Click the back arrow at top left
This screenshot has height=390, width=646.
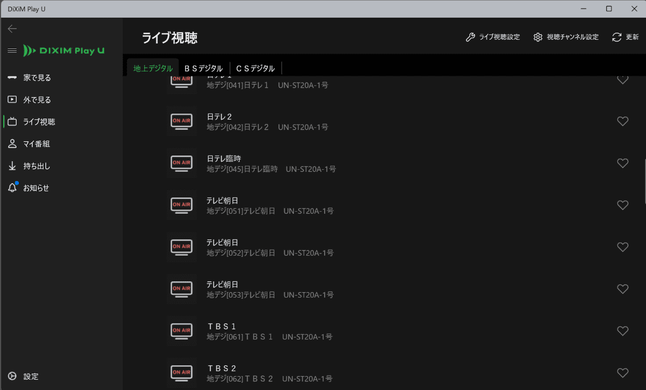tap(12, 28)
